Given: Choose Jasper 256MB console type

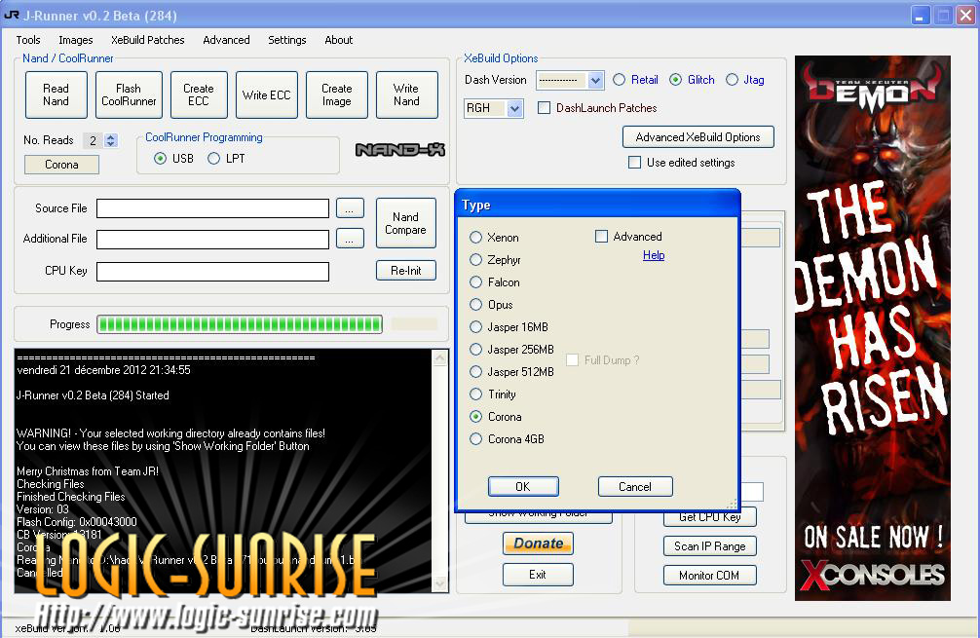Looking at the screenshot, I should [x=475, y=350].
